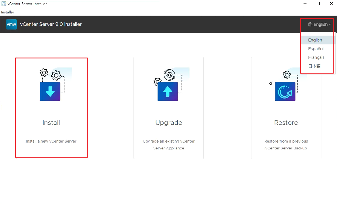Click the Install card title
The height and width of the screenshot is (205, 337).
tap(51, 123)
